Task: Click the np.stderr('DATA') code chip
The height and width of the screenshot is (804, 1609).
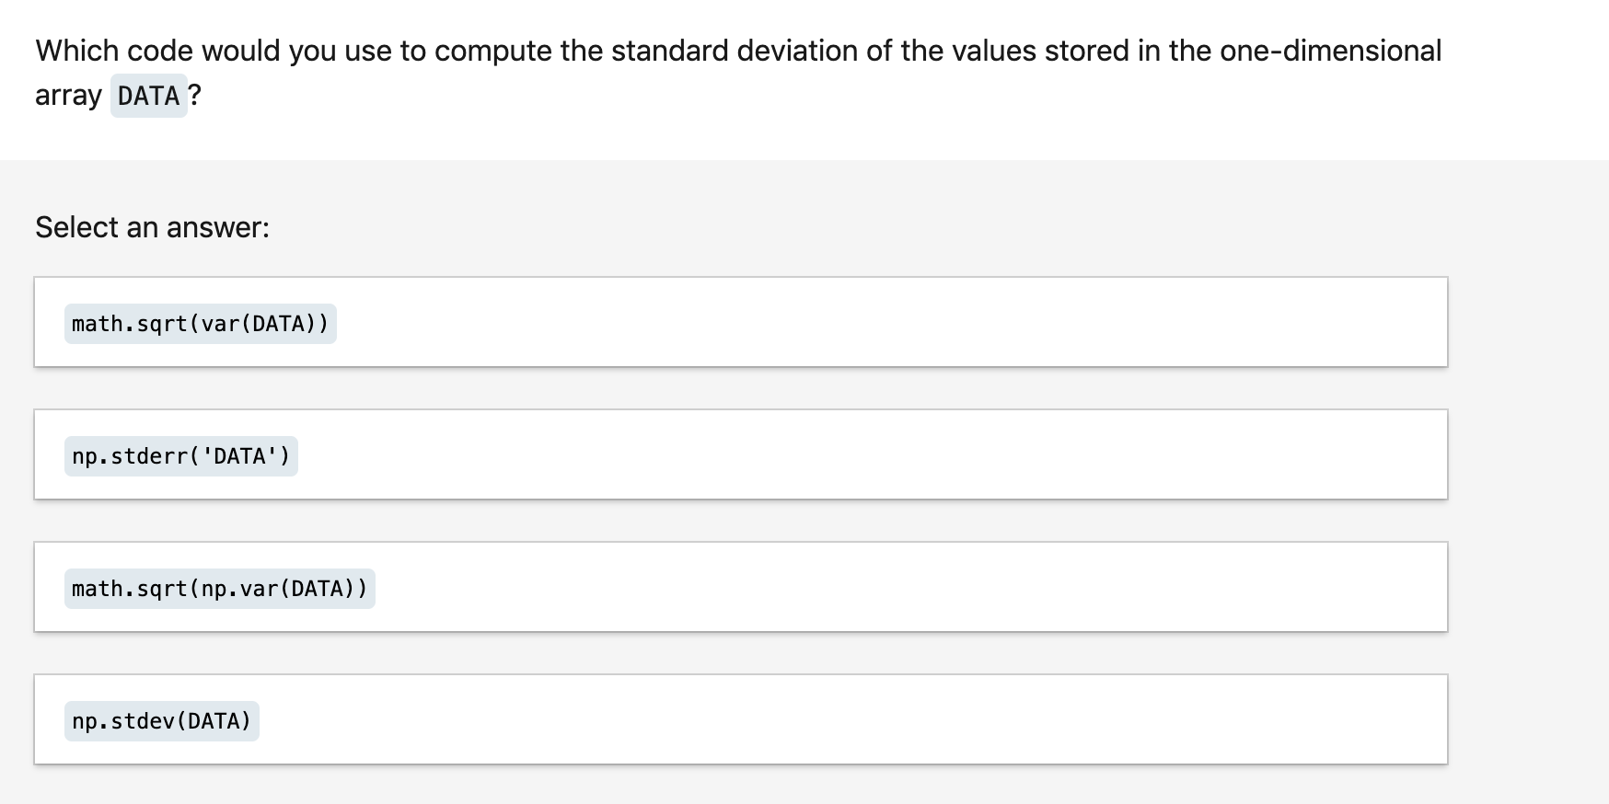Action: [x=181, y=454]
